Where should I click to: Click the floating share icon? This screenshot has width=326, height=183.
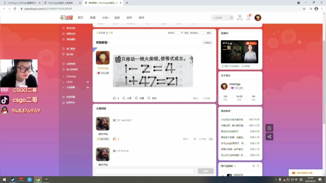pos(269,137)
